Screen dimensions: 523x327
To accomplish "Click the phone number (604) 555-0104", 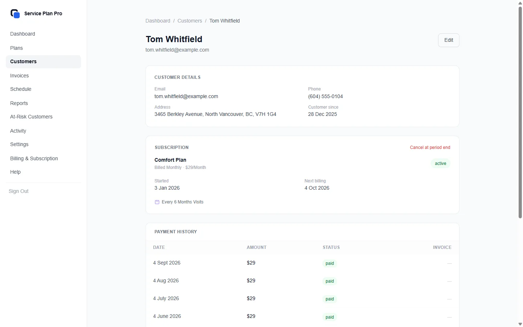I will tap(325, 96).
